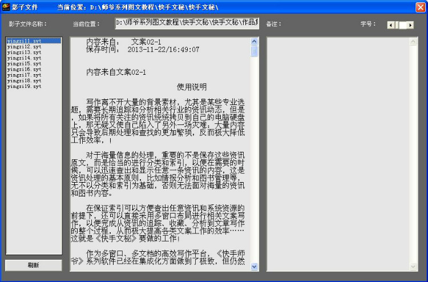Click inside the 备注 notes text area
The width and height of the screenshot is (428, 282).
point(344,154)
